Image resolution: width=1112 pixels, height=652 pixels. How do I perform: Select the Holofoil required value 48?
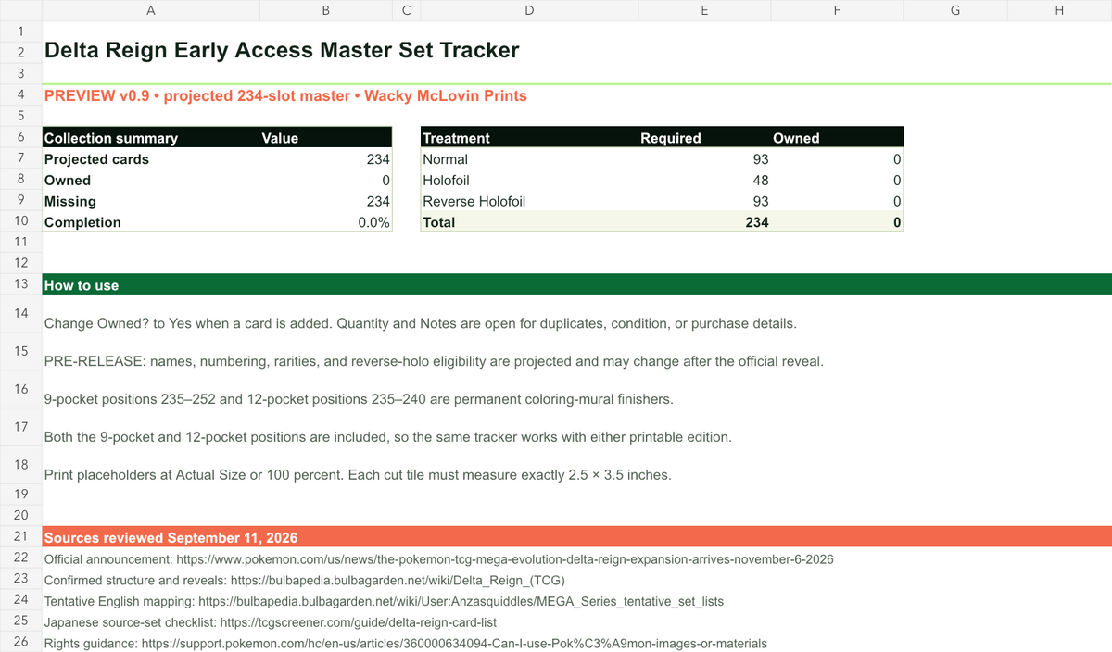pyautogui.click(x=704, y=181)
